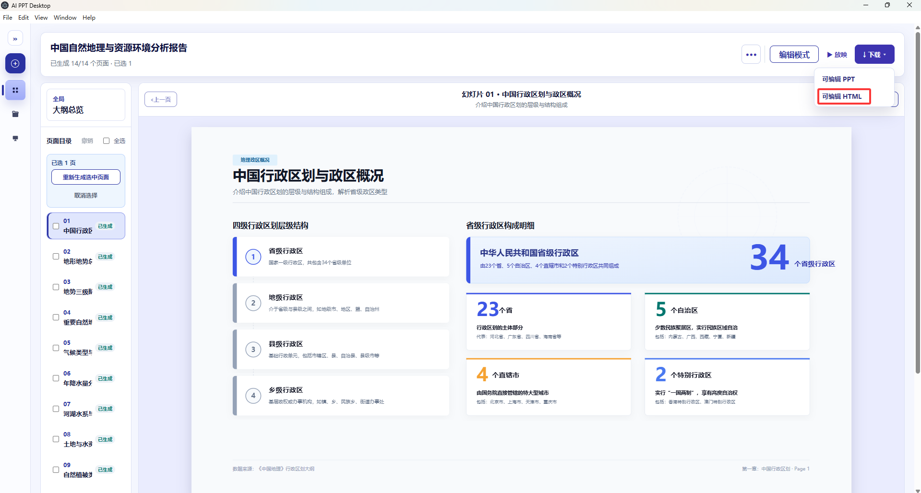This screenshot has height=493, width=921.
Task: Choose 可编辑 PPT from the download menu
Action: 838,79
